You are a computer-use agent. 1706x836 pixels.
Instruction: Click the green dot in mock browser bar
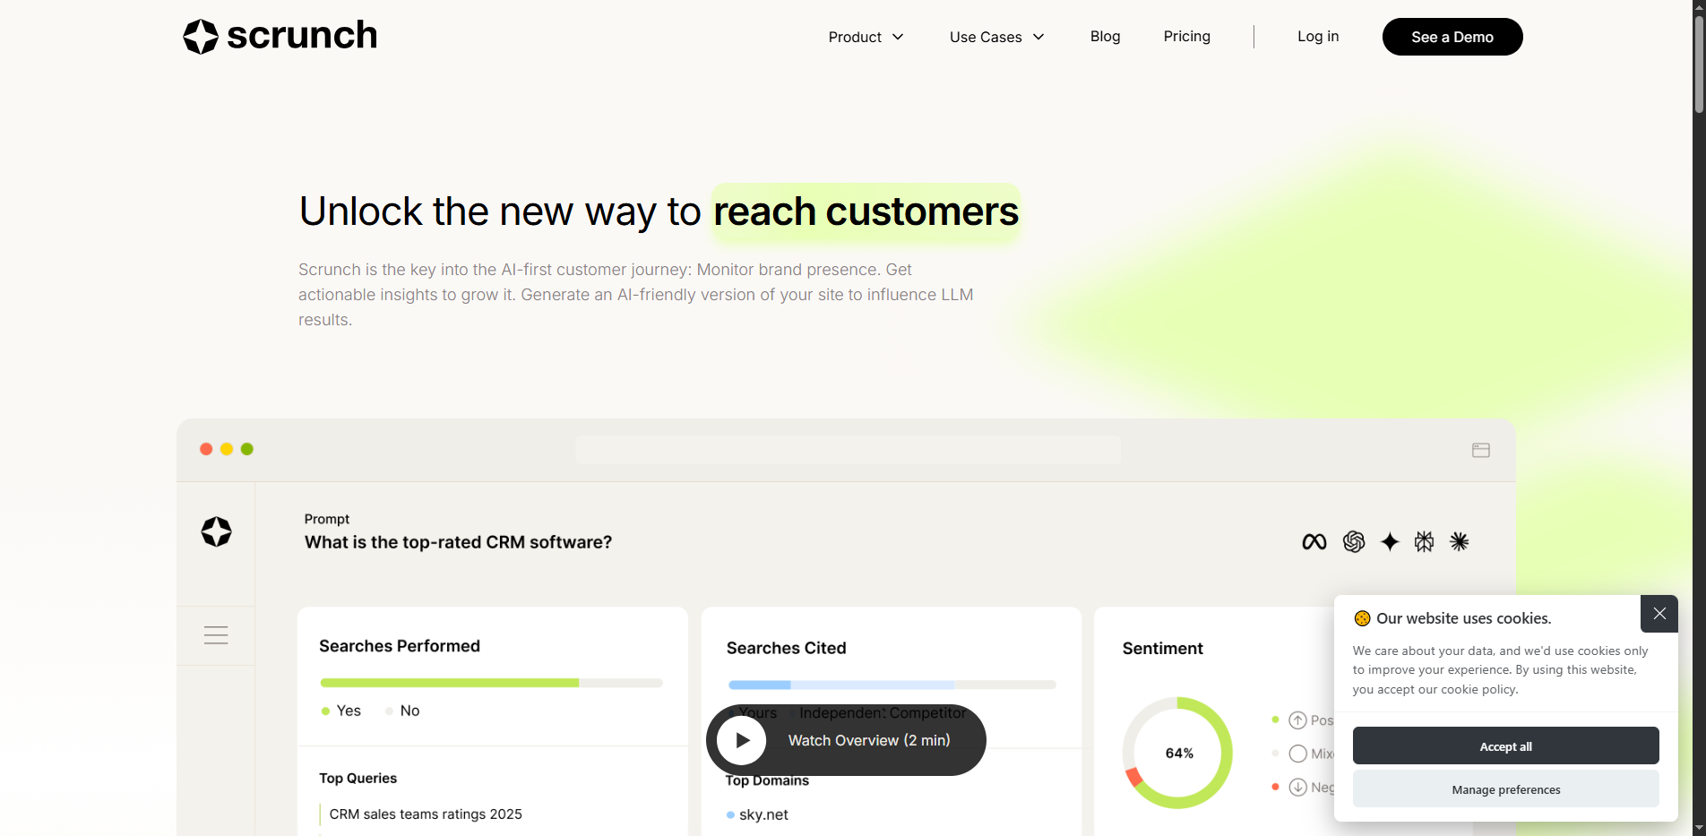click(x=247, y=449)
